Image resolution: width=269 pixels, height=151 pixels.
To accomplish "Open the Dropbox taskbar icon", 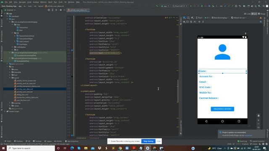I will [100, 148].
